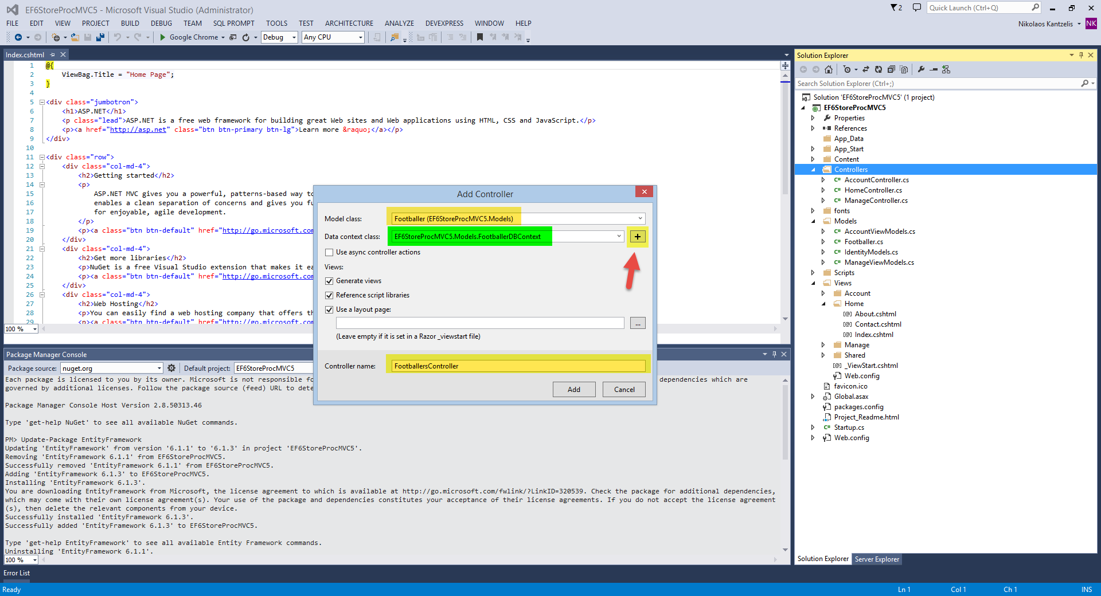Expand the Scripts folder node

tap(813, 273)
